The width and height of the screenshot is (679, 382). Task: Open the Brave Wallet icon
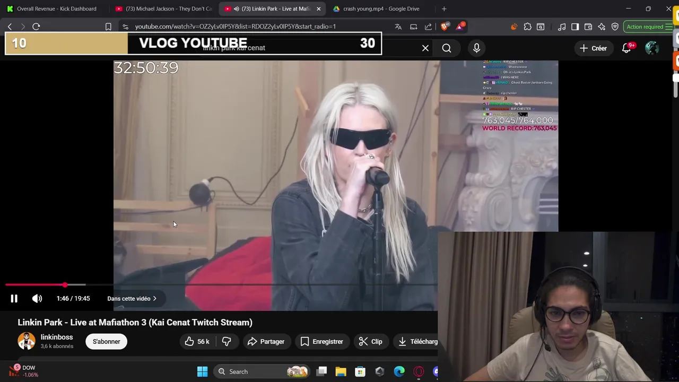tap(588, 27)
